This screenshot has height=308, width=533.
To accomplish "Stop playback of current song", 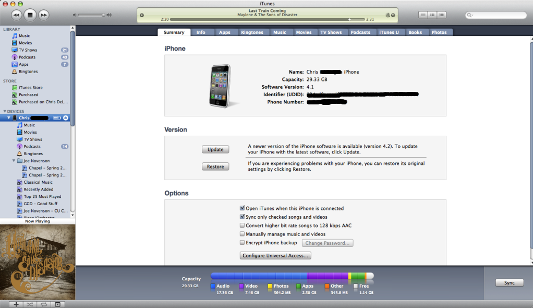I will (30, 15).
